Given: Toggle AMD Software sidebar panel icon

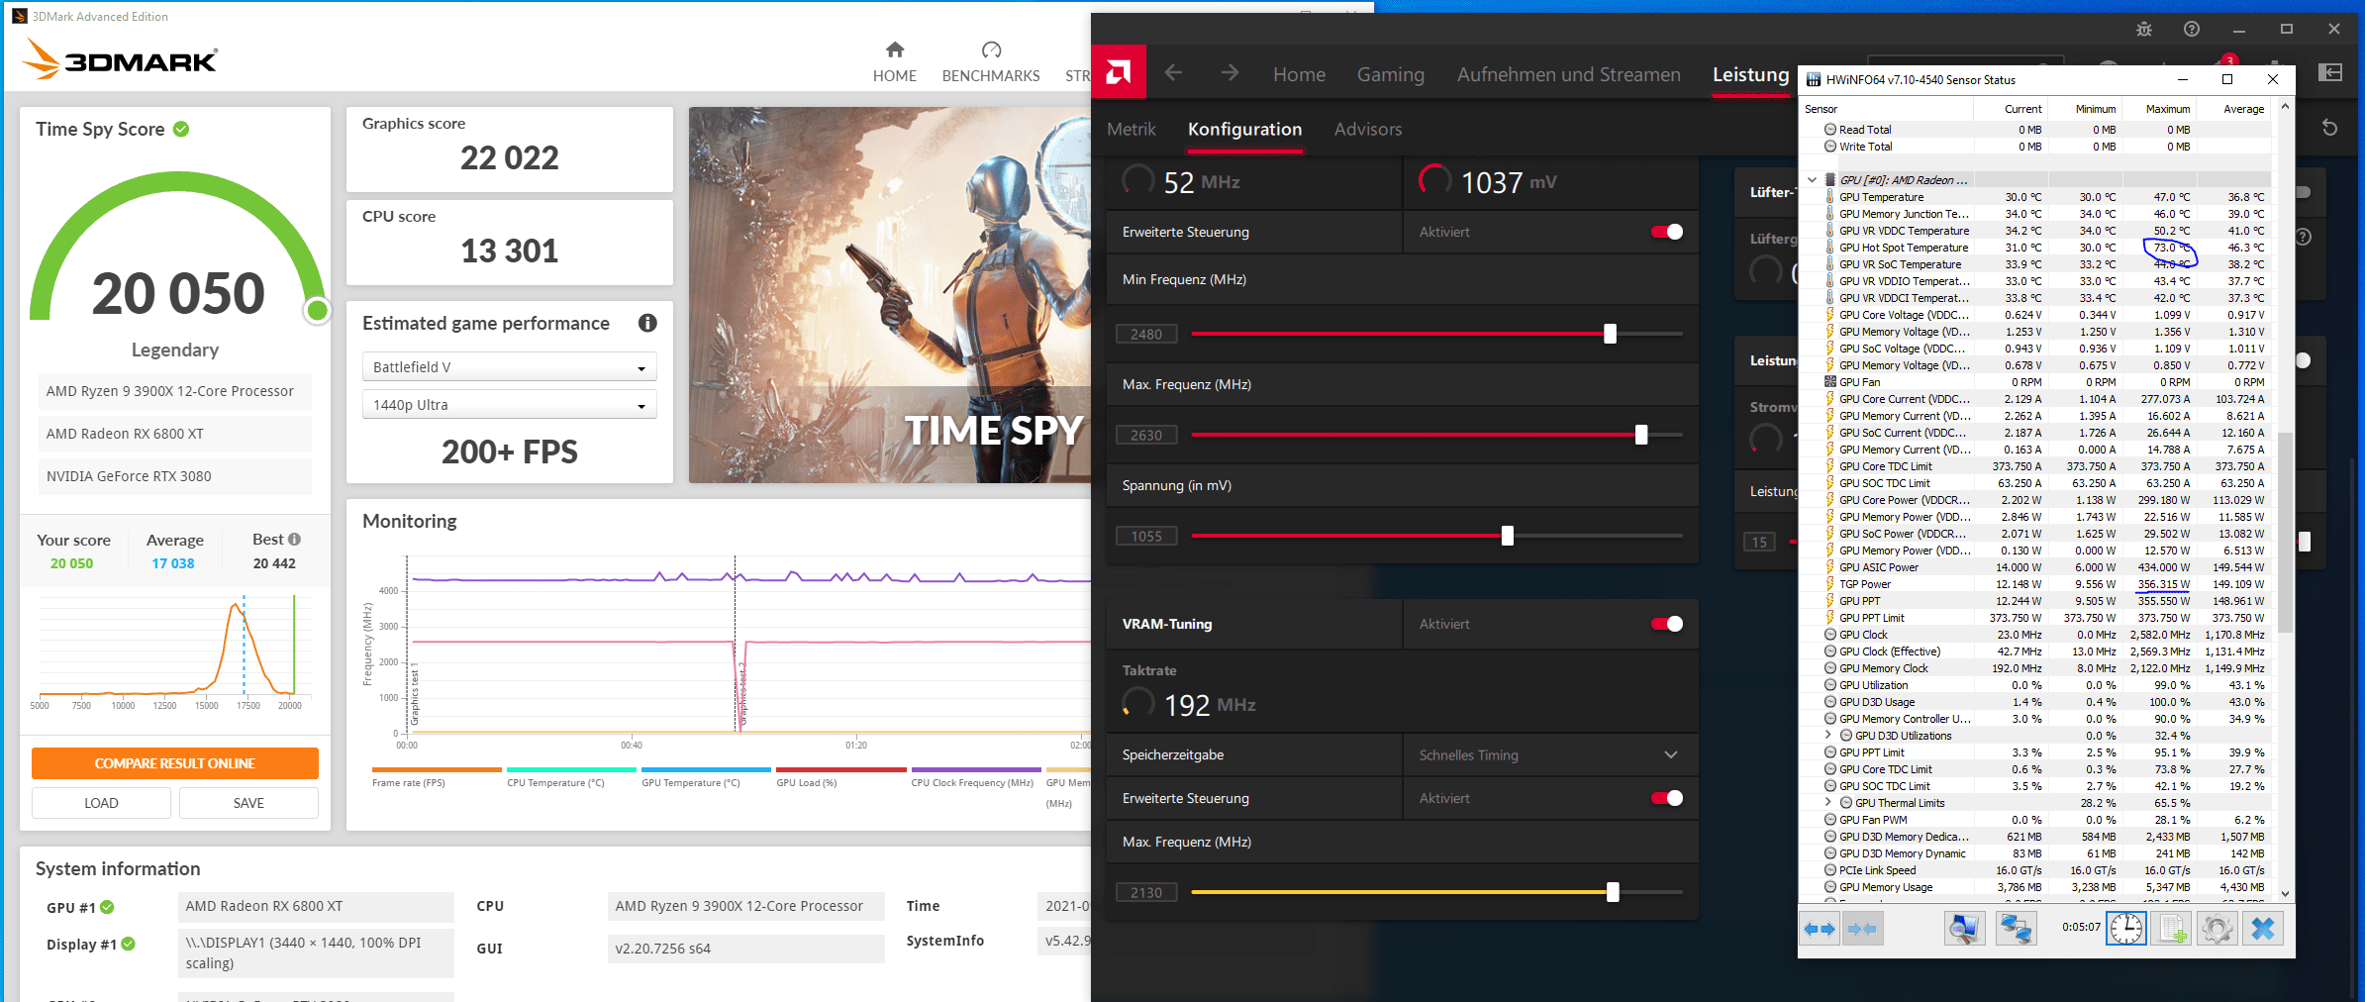Looking at the screenshot, I should (x=2330, y=72).
